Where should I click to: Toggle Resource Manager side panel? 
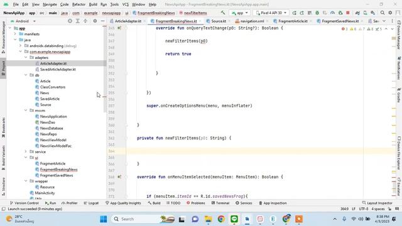(x=3, y=37)
